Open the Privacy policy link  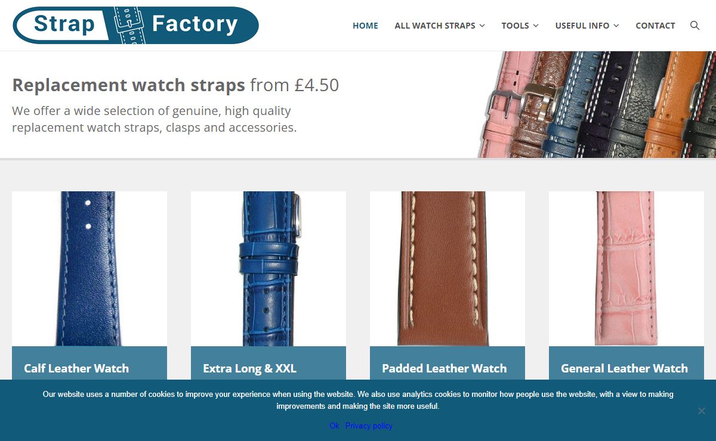369,426
